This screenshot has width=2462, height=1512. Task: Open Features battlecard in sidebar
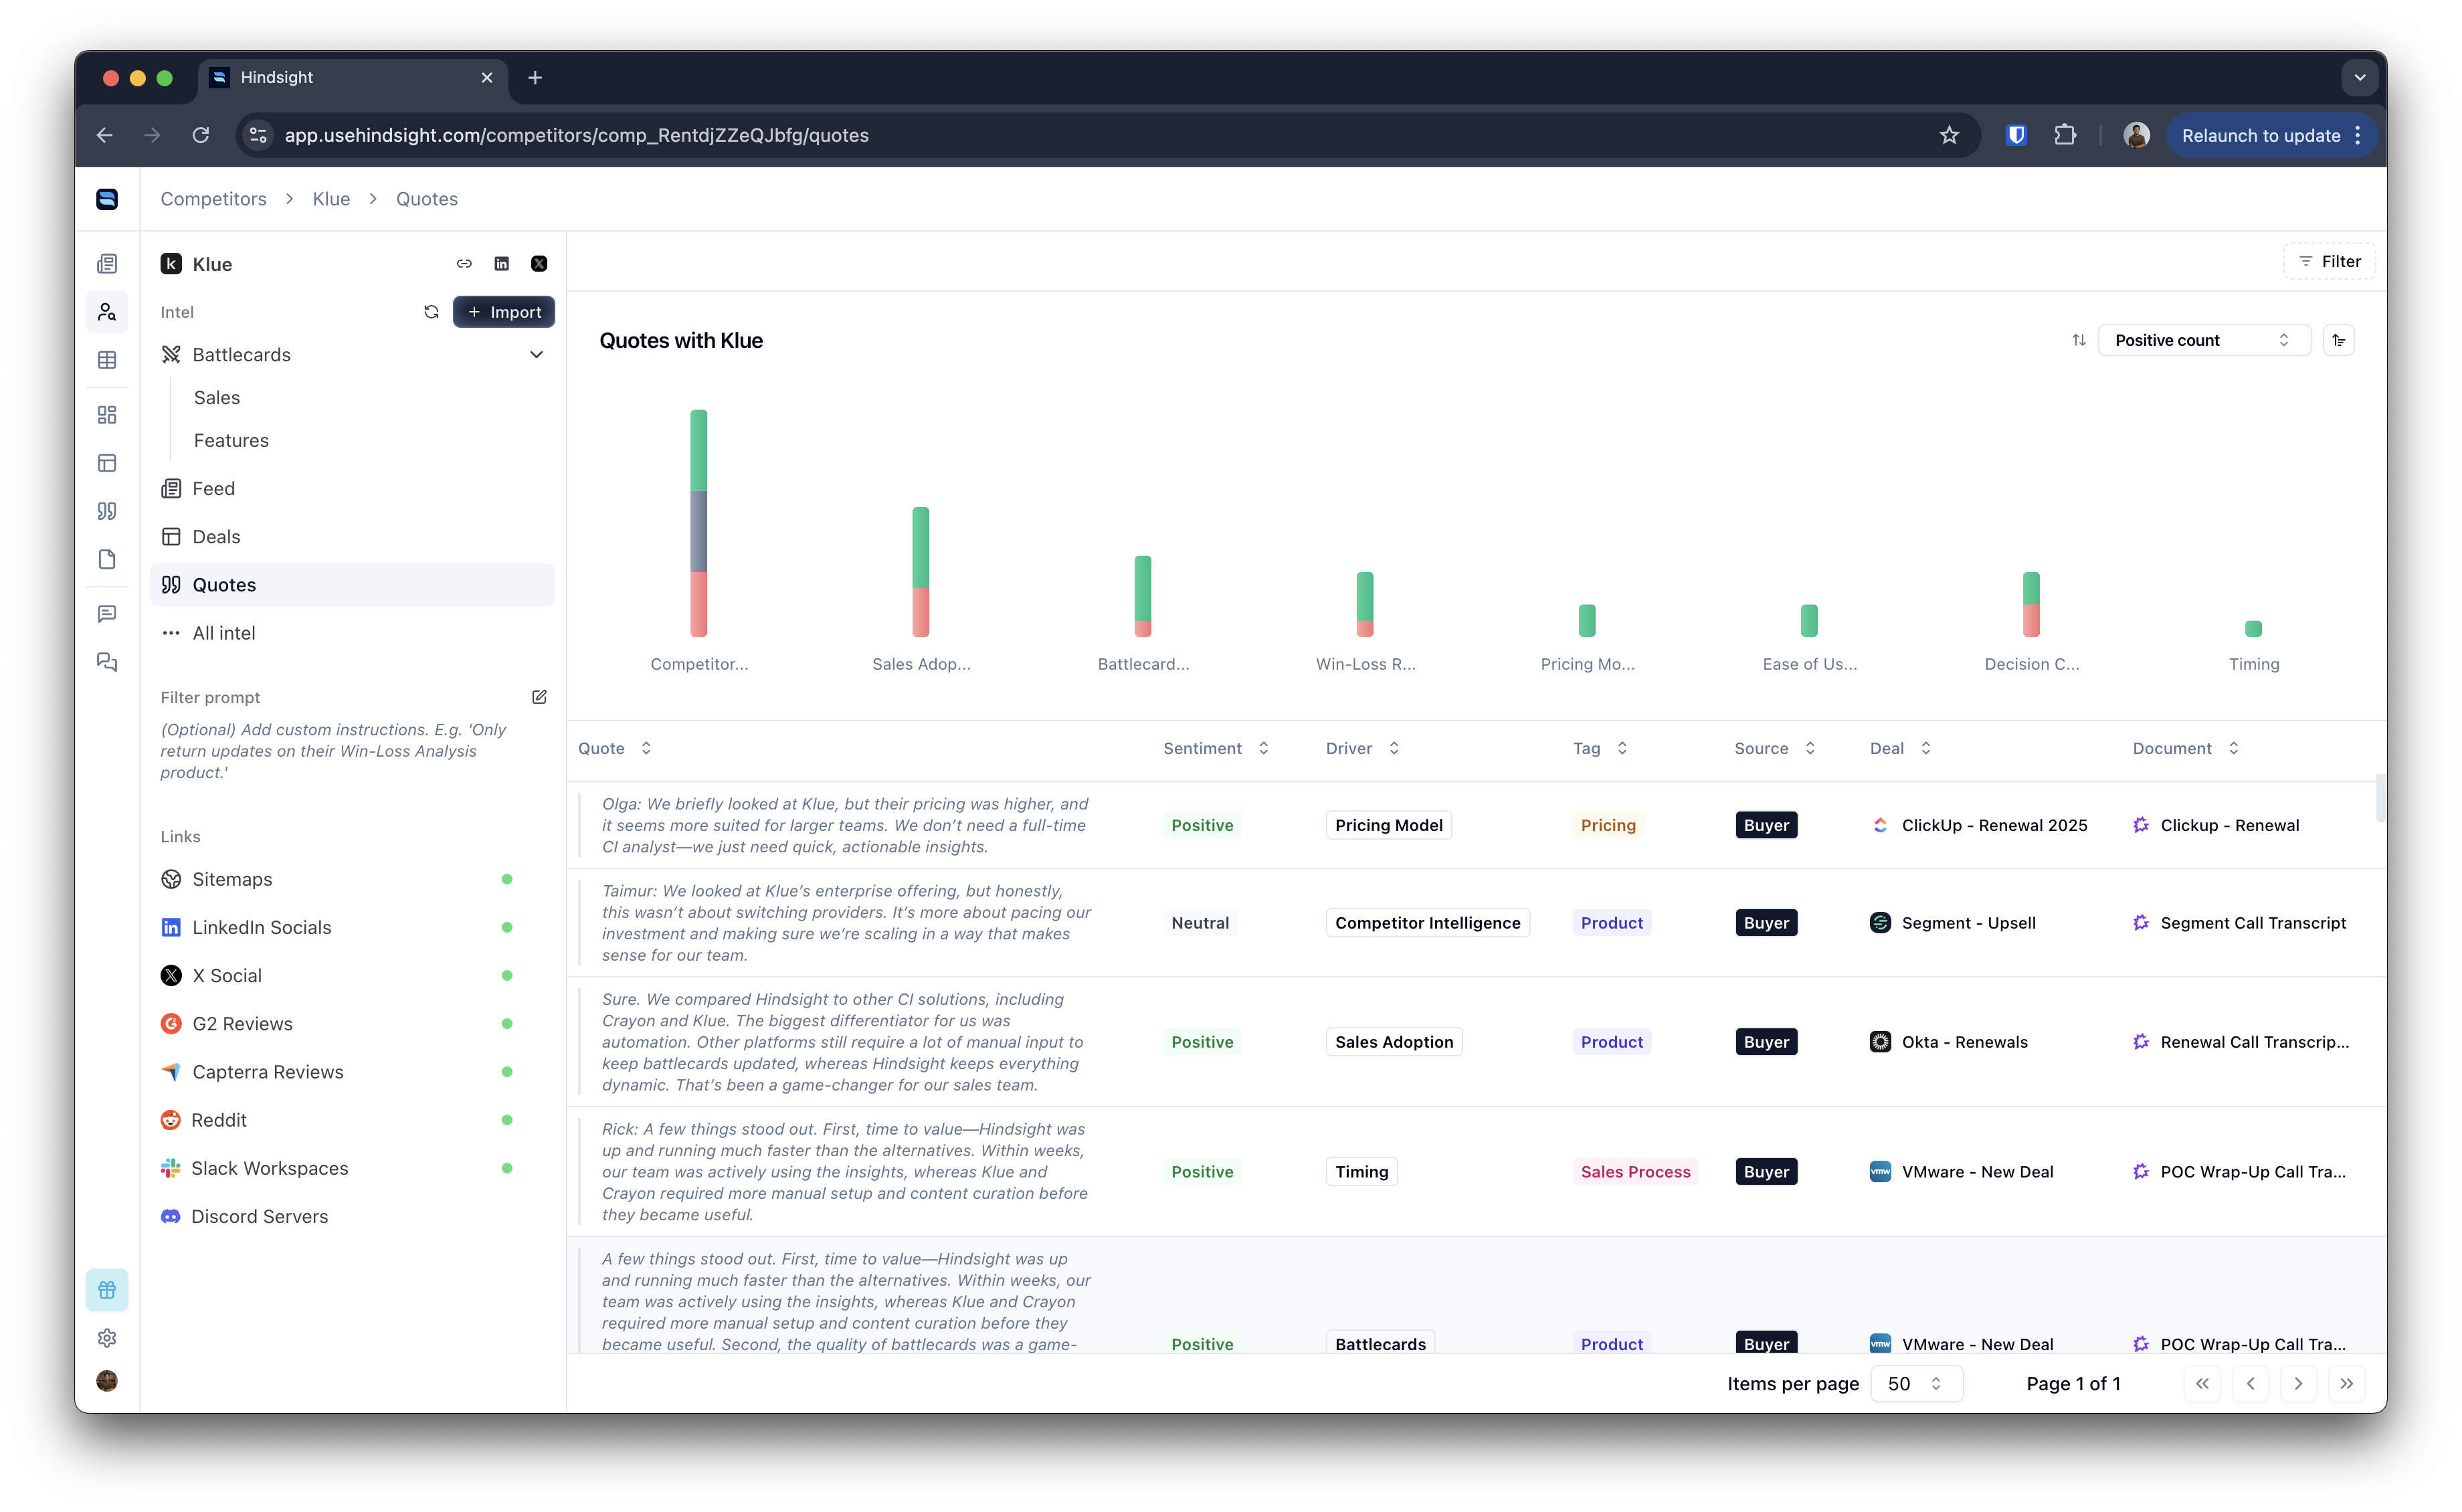pyautogui.click(x=231, y=440)
